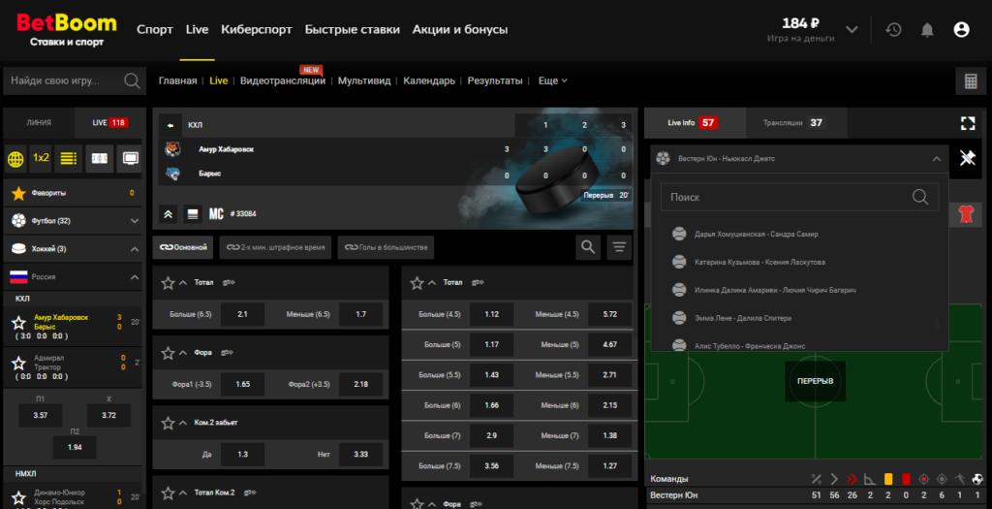Click the back arrow next to КХЛ
Image resolution: width=992 pixels, height=509 pixels.
170,125
